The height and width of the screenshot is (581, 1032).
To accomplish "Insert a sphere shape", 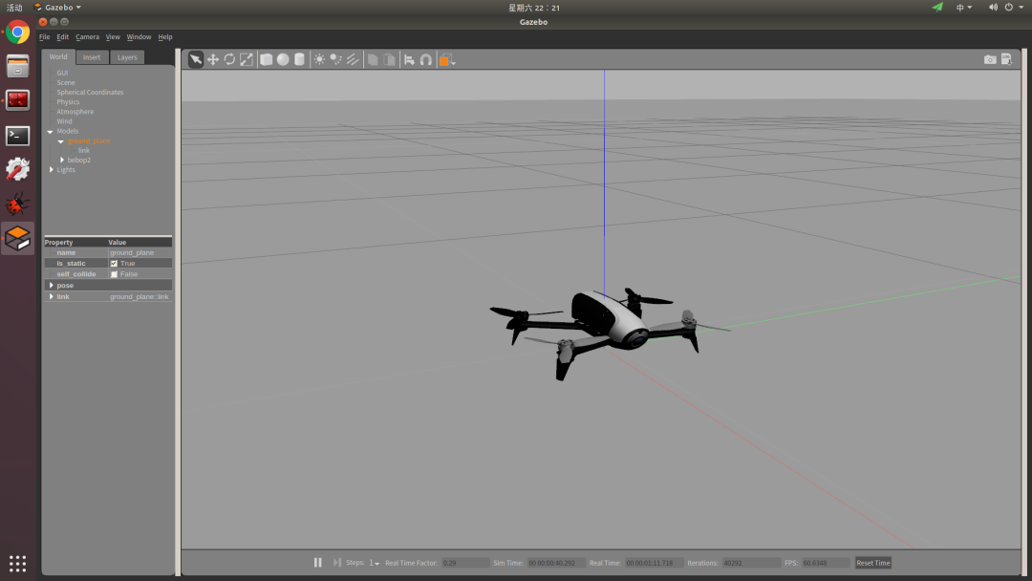I will 283,59.
